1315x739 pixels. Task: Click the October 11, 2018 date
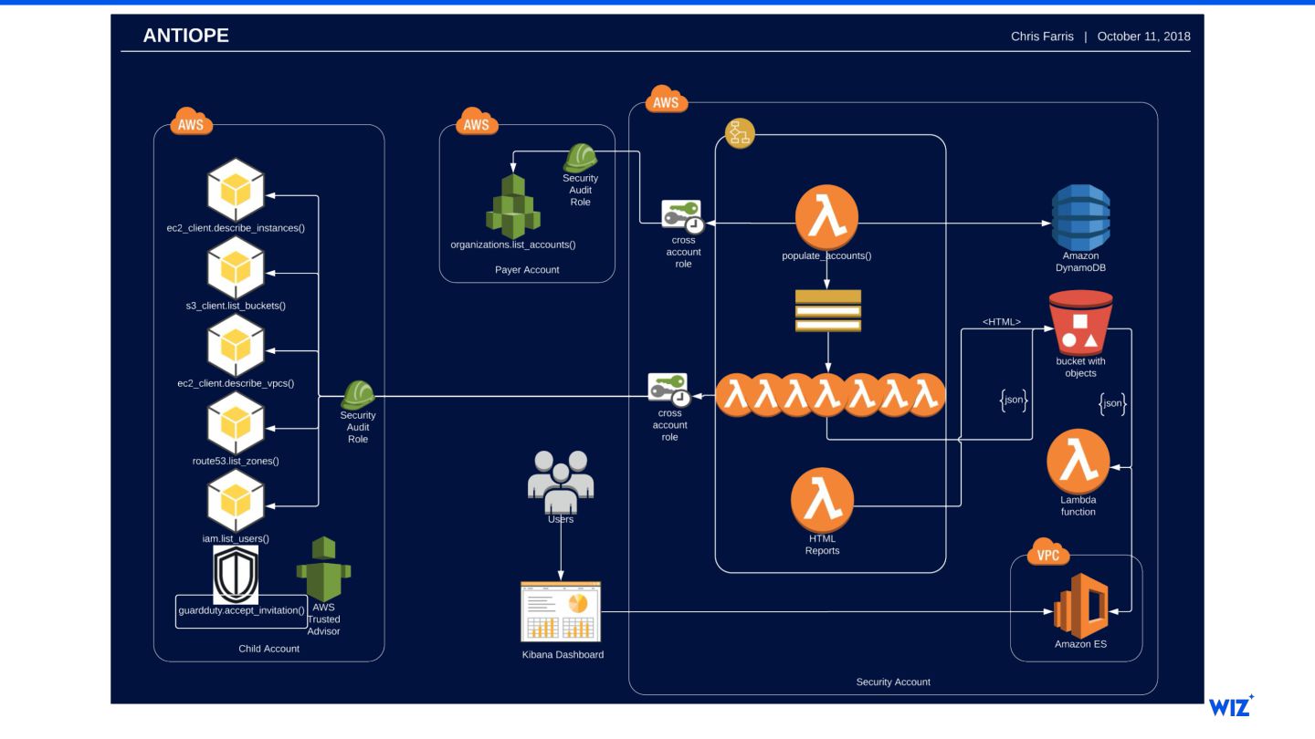1143,36
